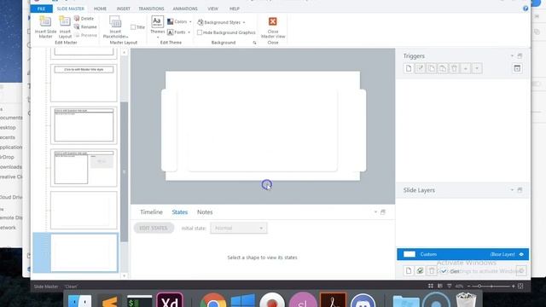Screen dimensions: 546x307
Task: Click the slide view icon in the status bar
Action: pos(440,287)
